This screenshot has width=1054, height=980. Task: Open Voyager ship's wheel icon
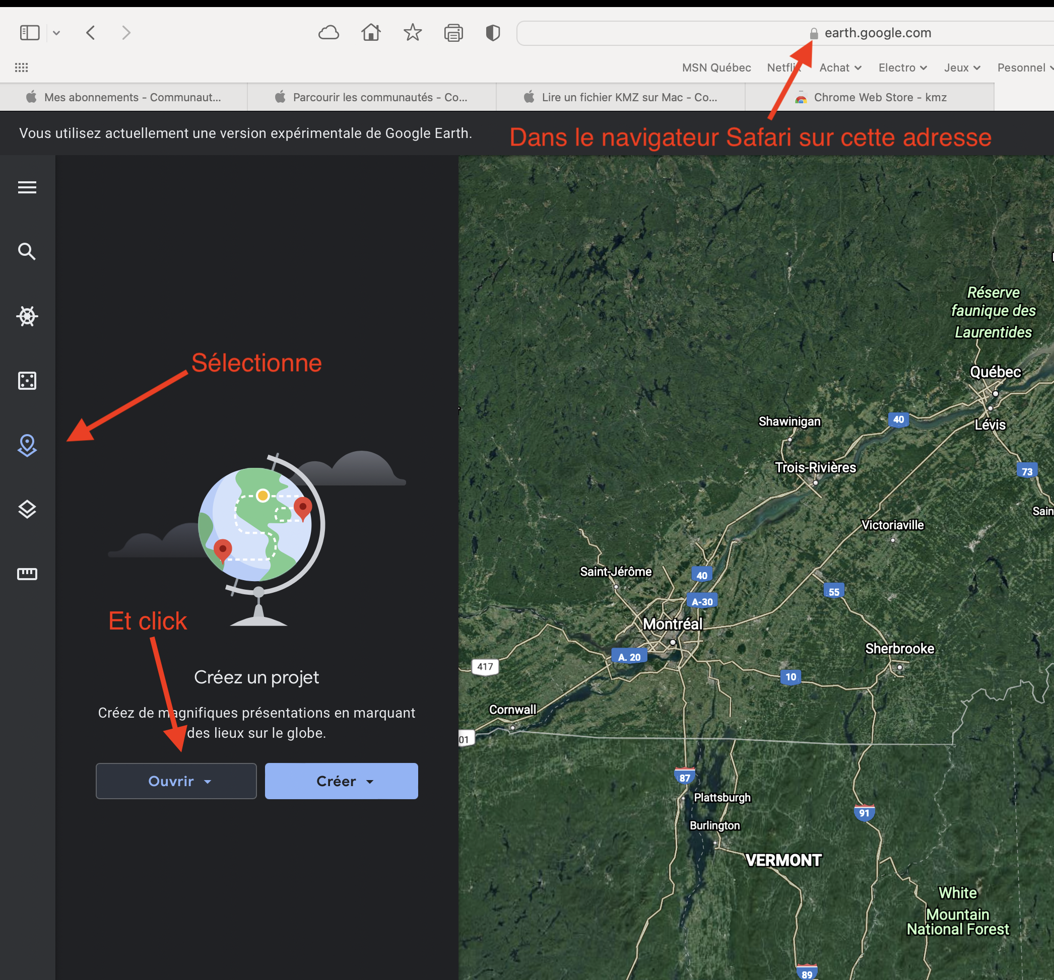pos(27,316)
